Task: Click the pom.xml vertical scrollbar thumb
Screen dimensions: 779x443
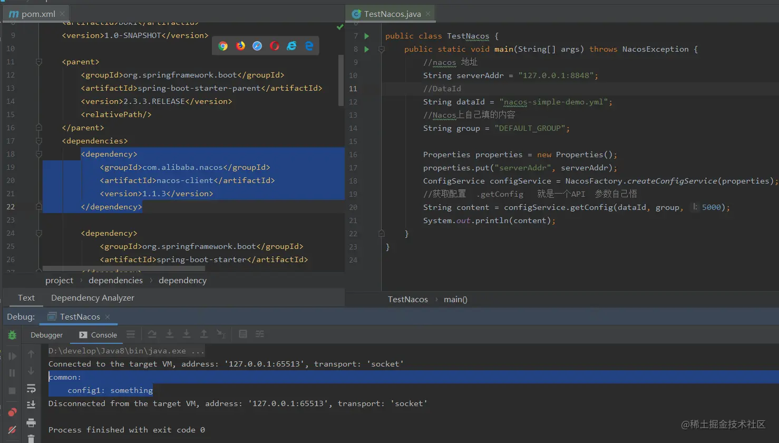Action: pos(341,79)
